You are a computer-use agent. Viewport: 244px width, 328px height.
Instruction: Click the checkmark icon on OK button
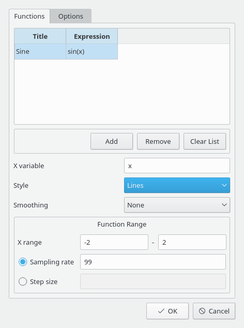tap(161, 311)
